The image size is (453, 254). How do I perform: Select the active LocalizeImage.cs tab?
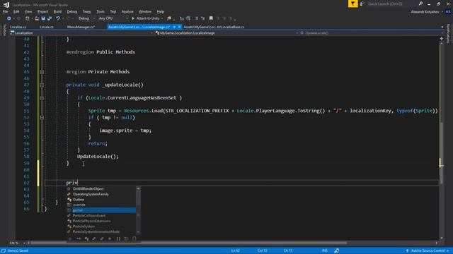pos(139,27)
